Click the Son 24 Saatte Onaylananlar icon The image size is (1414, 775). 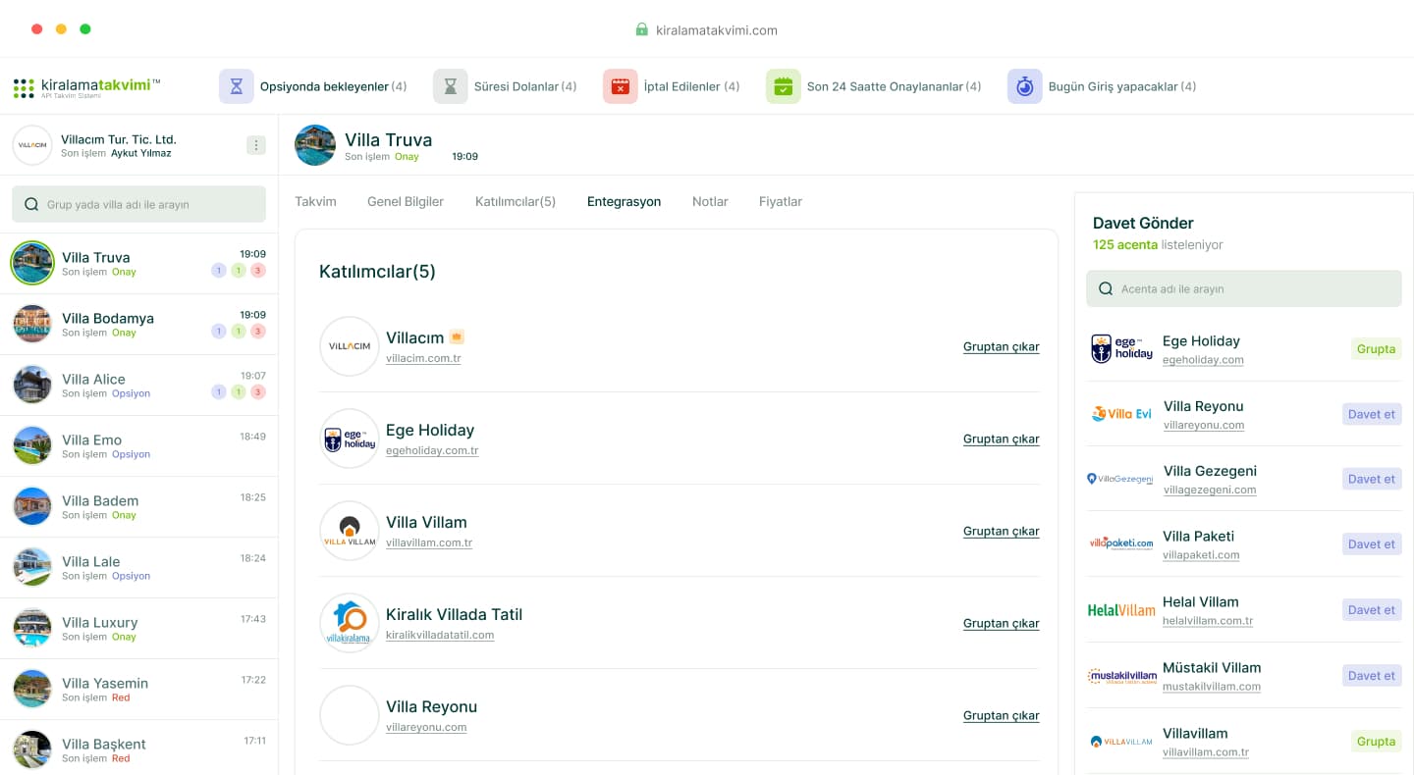point(783,86)
